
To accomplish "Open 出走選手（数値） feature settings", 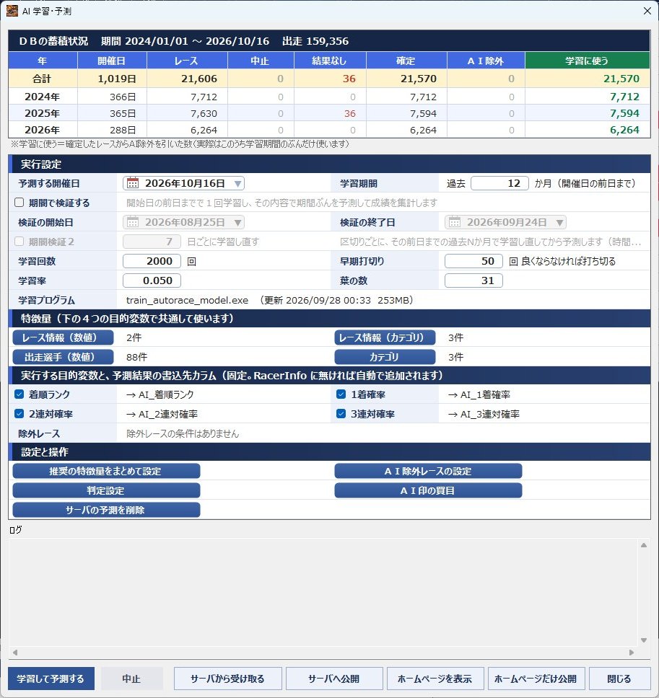I will (x=63, y=357).
